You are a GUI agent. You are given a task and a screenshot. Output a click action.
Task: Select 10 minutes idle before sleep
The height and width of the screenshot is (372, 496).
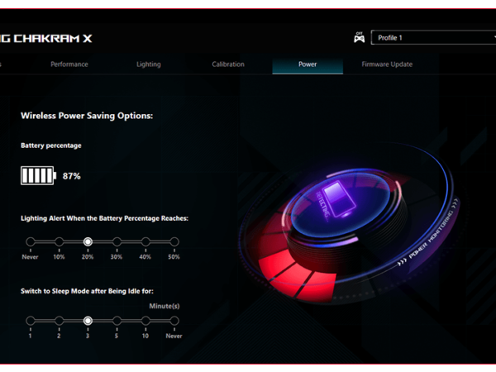pyautogui.click(x=145, y=321)
